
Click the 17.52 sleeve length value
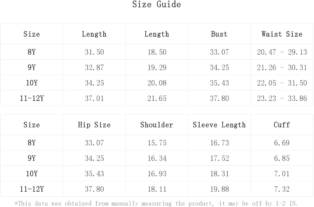coord(219,158)
